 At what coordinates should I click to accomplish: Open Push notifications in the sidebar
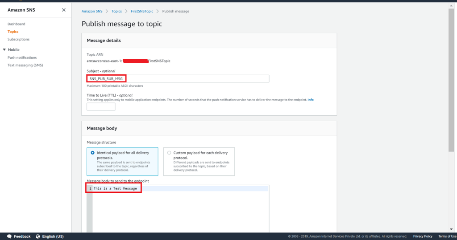22,57
